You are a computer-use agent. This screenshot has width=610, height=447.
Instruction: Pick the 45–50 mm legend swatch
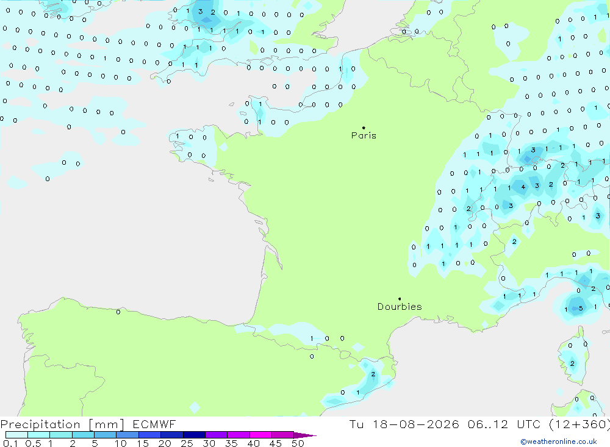click(283, 435)
